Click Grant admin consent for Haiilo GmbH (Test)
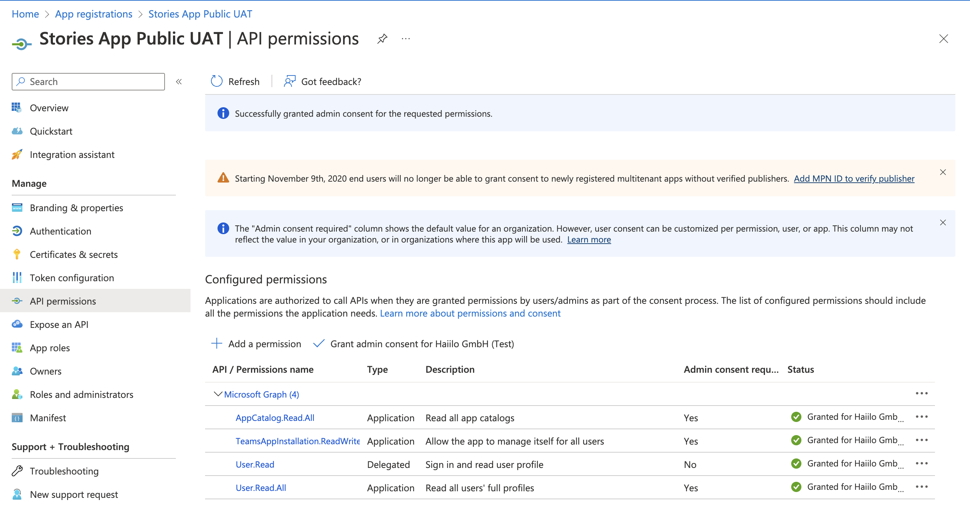 click(413, 344)
